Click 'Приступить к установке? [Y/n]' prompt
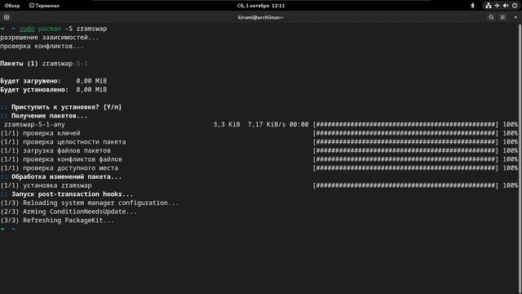Screen dimensions: 522x294 [67, 107]
